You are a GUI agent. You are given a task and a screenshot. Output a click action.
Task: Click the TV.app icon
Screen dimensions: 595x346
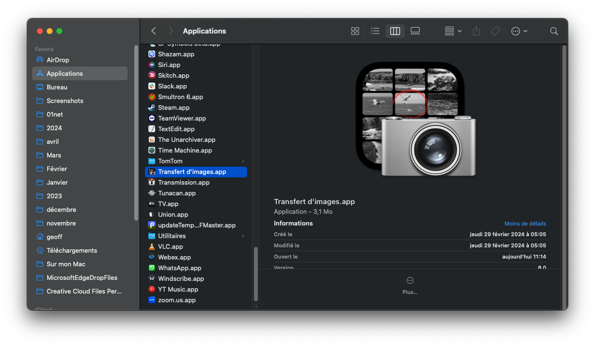tap(152, 204)
